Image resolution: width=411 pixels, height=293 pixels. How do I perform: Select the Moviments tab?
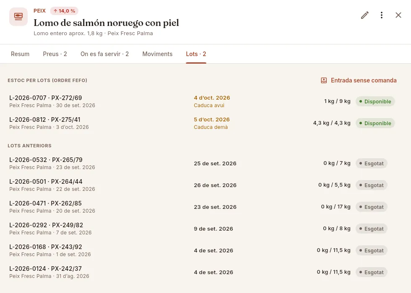[157, 54]
